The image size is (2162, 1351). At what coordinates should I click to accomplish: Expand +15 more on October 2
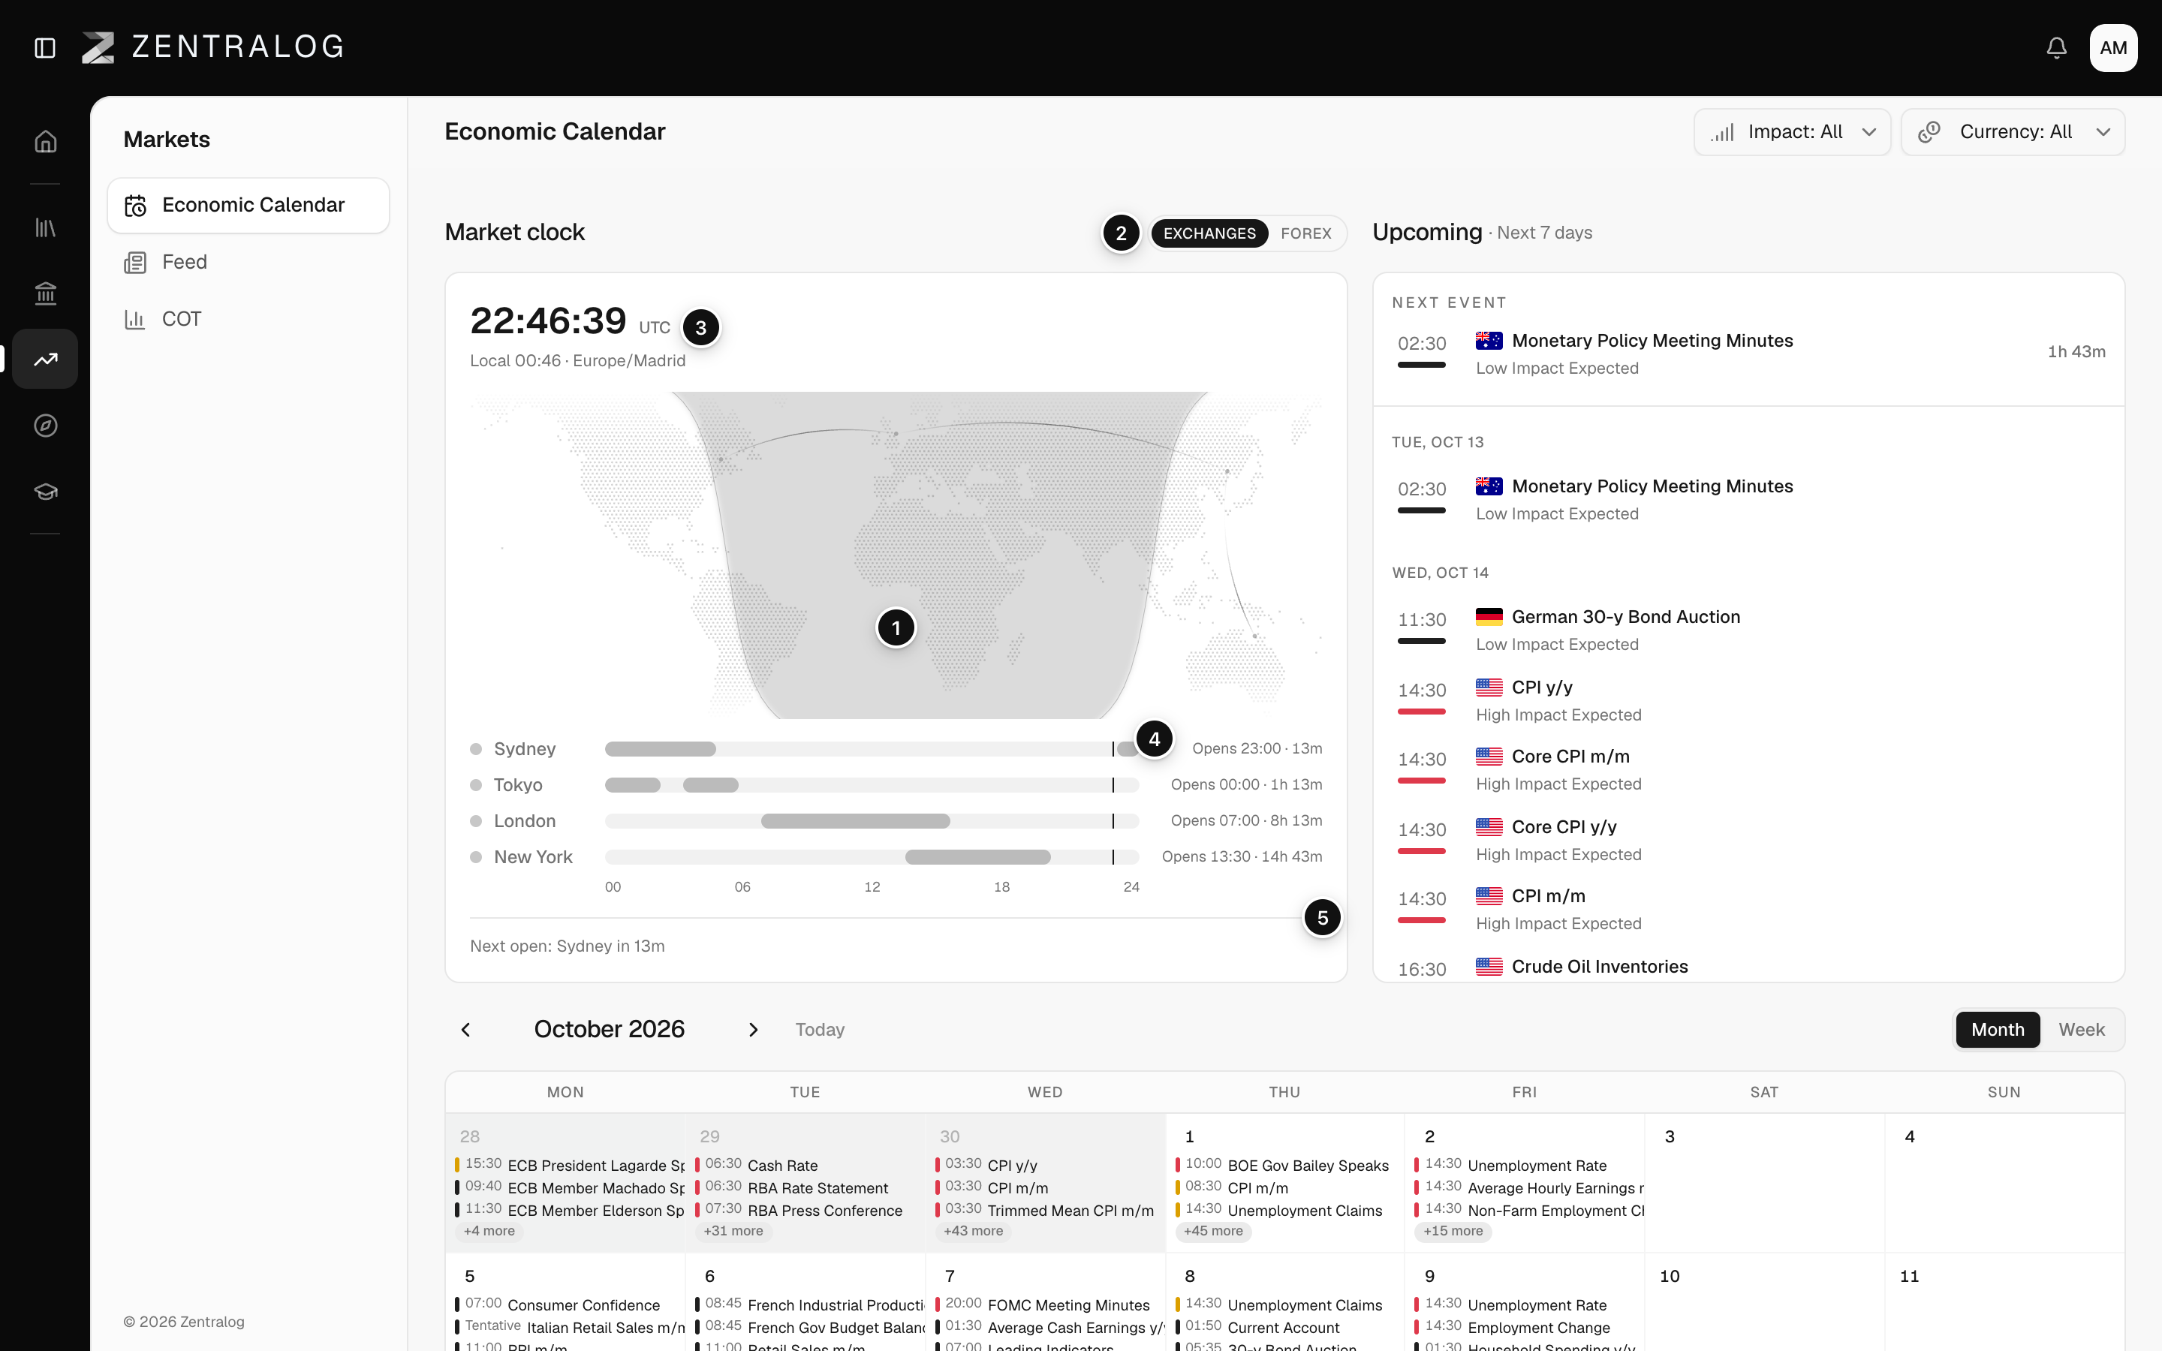1453,1231
